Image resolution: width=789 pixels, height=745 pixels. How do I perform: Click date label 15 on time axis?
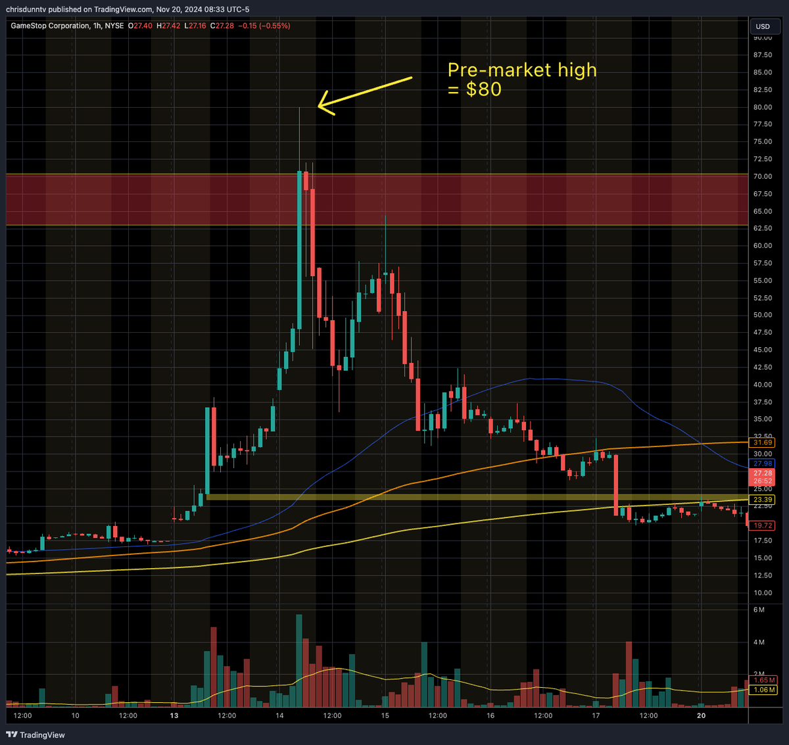[x=385, y=715]
